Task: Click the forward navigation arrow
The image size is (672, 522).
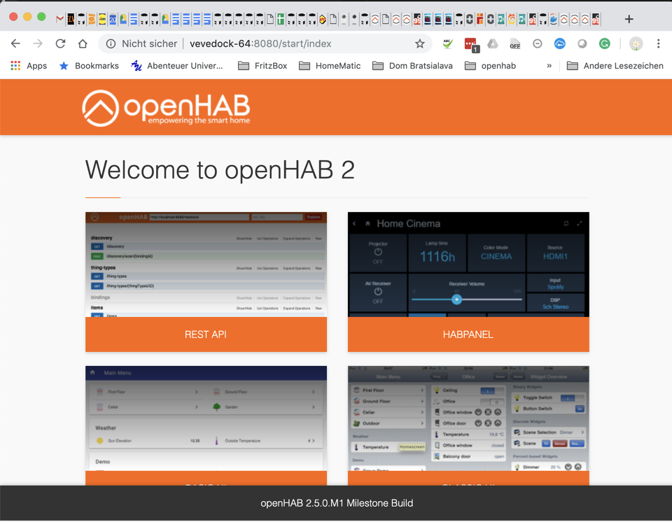Action: click(38, 43)
